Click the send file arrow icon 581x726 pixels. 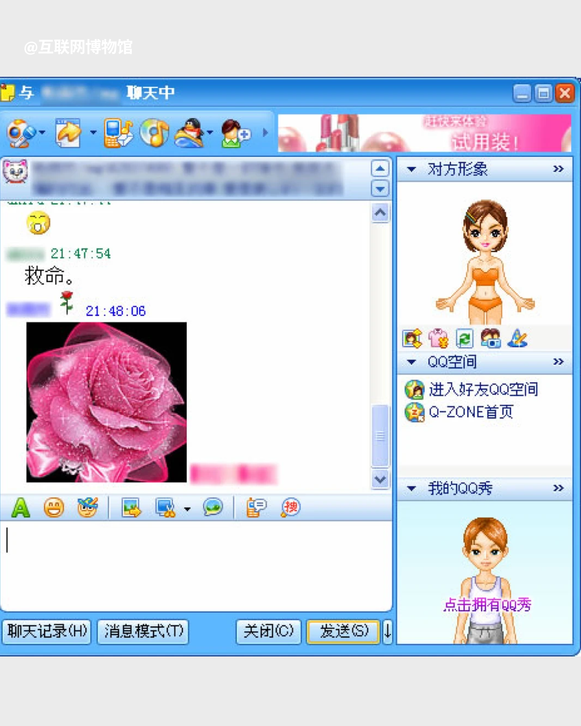(x=68, y=133)
